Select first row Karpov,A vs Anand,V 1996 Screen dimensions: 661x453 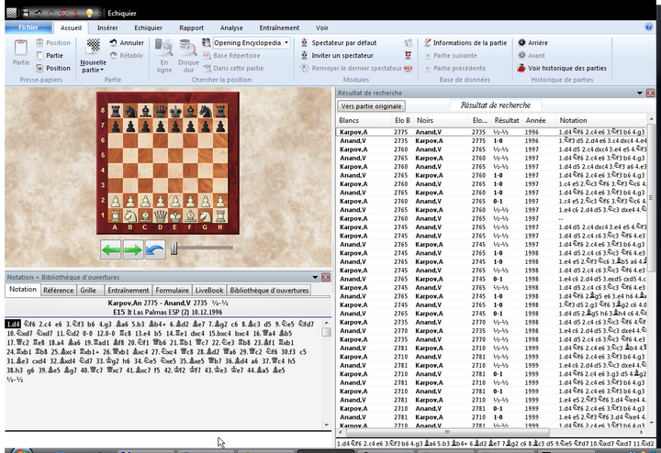pos(491,132)
